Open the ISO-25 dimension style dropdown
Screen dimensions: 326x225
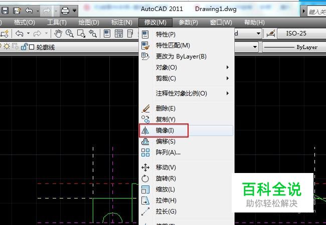point(302,33)
